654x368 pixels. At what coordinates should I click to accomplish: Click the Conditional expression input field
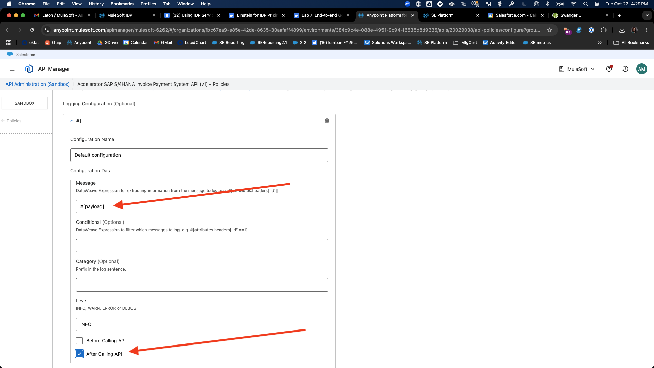pyautogui.click(x=202, y=245)
